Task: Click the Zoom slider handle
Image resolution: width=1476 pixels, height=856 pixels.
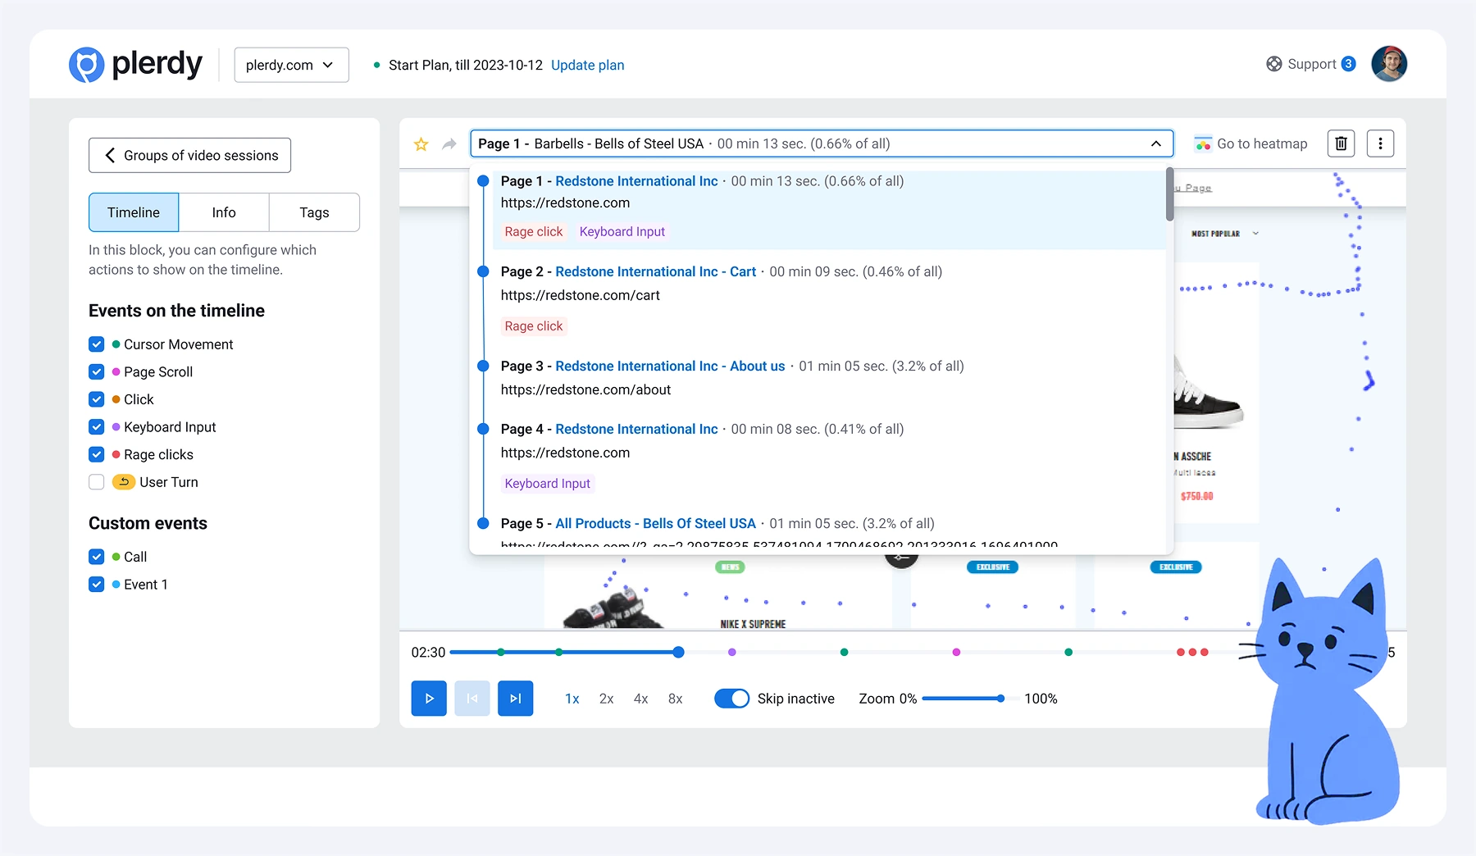Action: click(x=1000, y=699)
